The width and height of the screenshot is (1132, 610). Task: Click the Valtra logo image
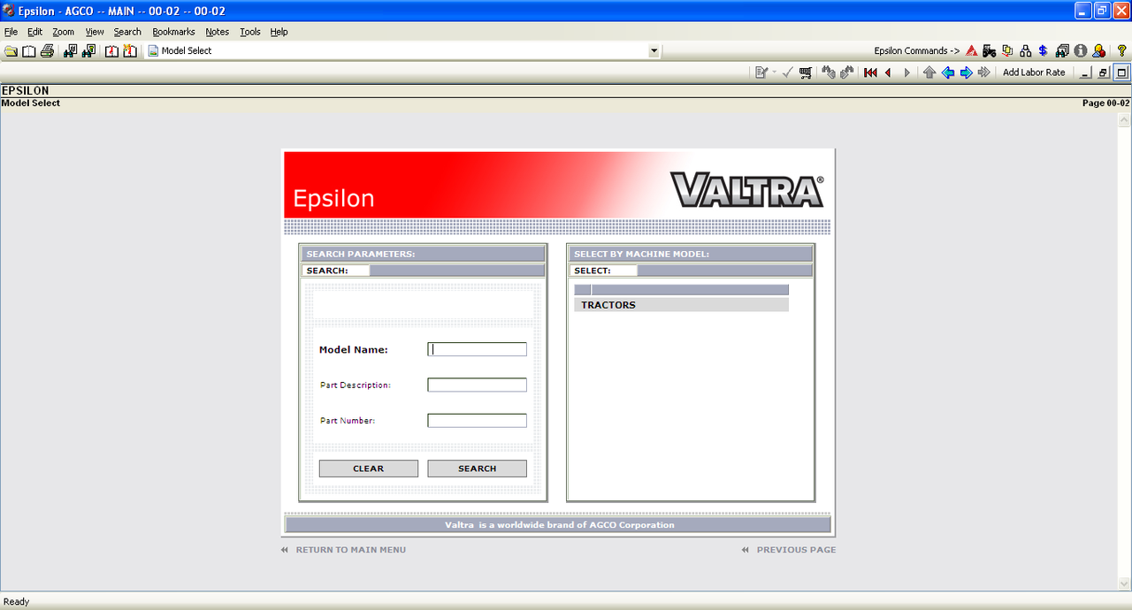747,190
